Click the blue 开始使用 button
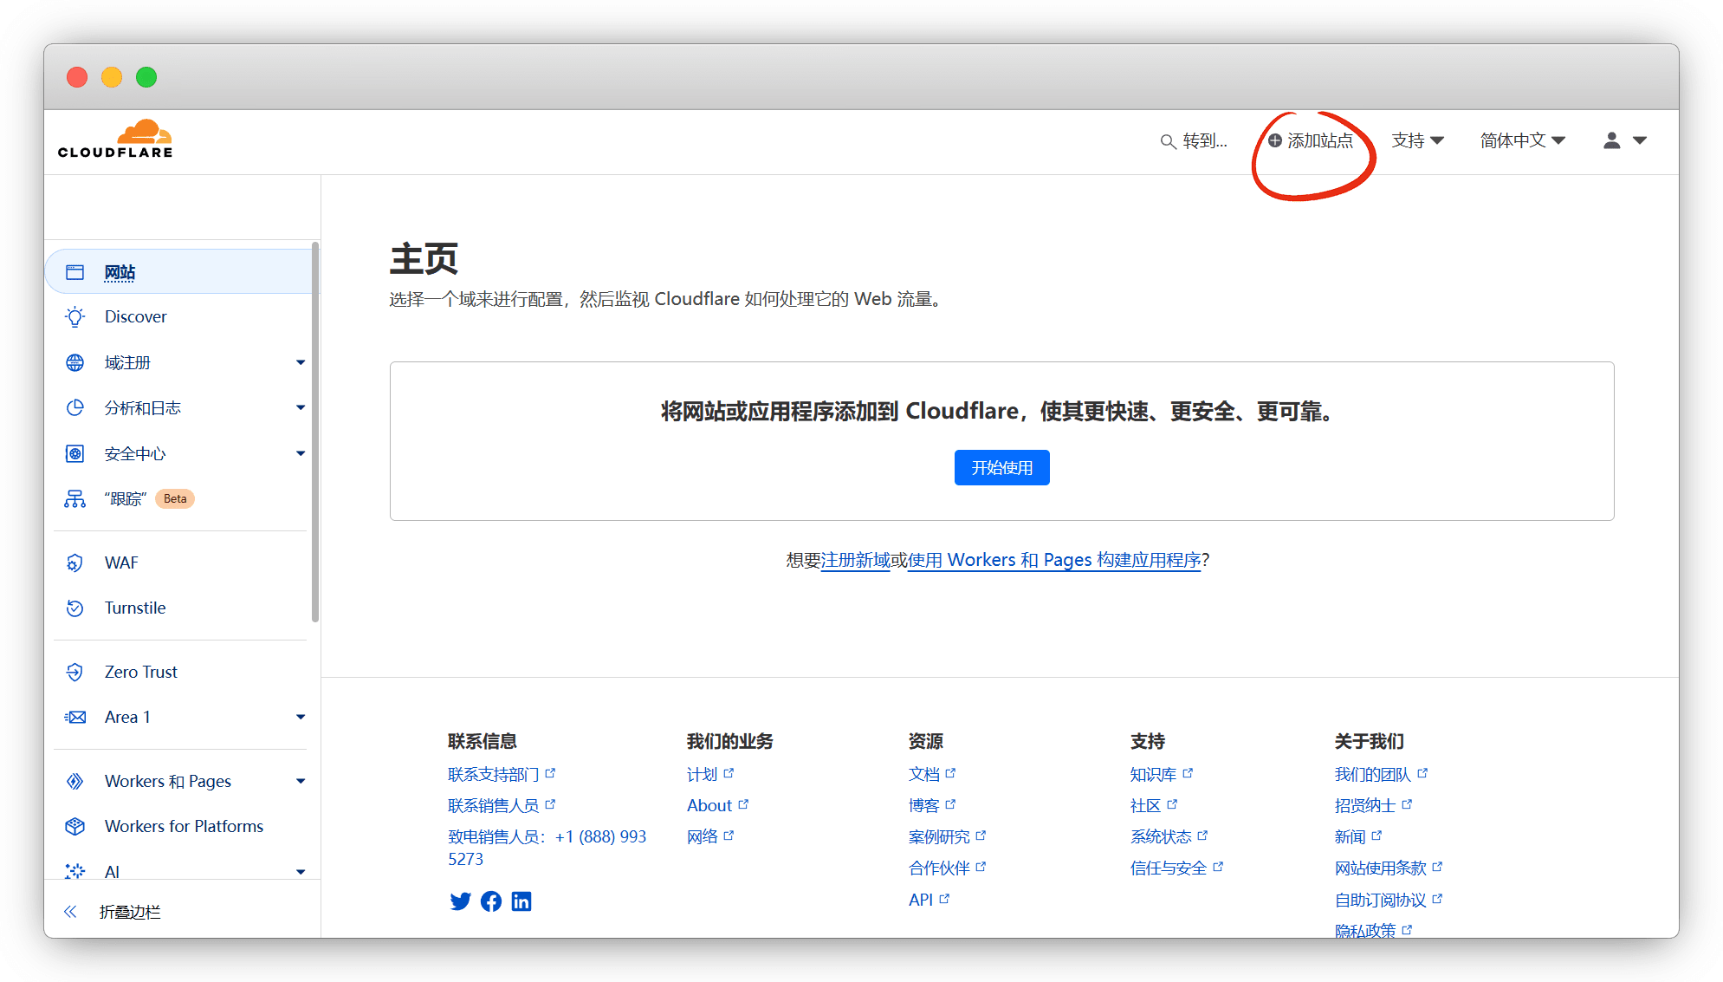1723x982 pixels. click(x=1001, y=468)
